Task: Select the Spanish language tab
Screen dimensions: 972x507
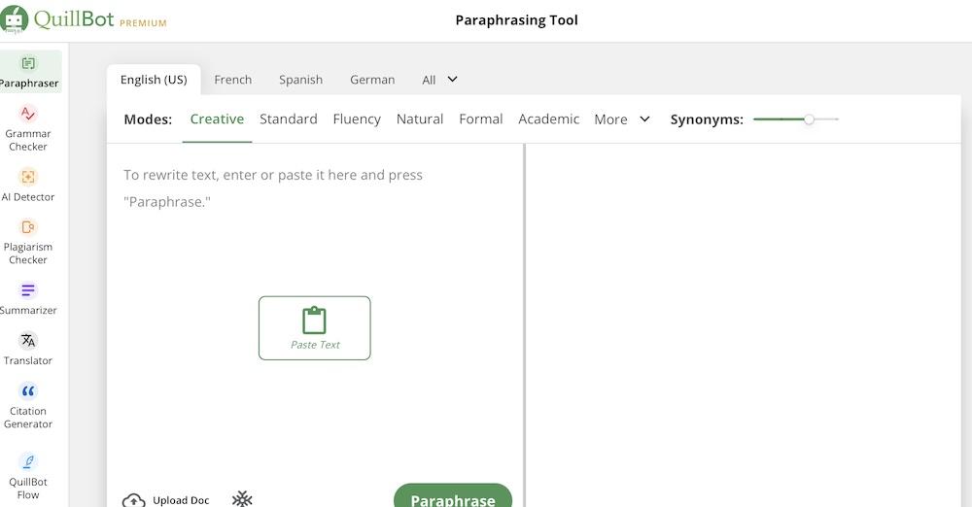Action: click(x=300, y=80)
